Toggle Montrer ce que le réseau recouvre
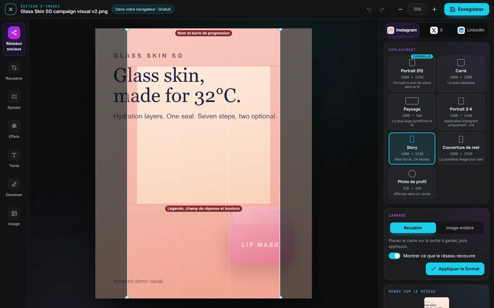 click(x=395, y=256)
